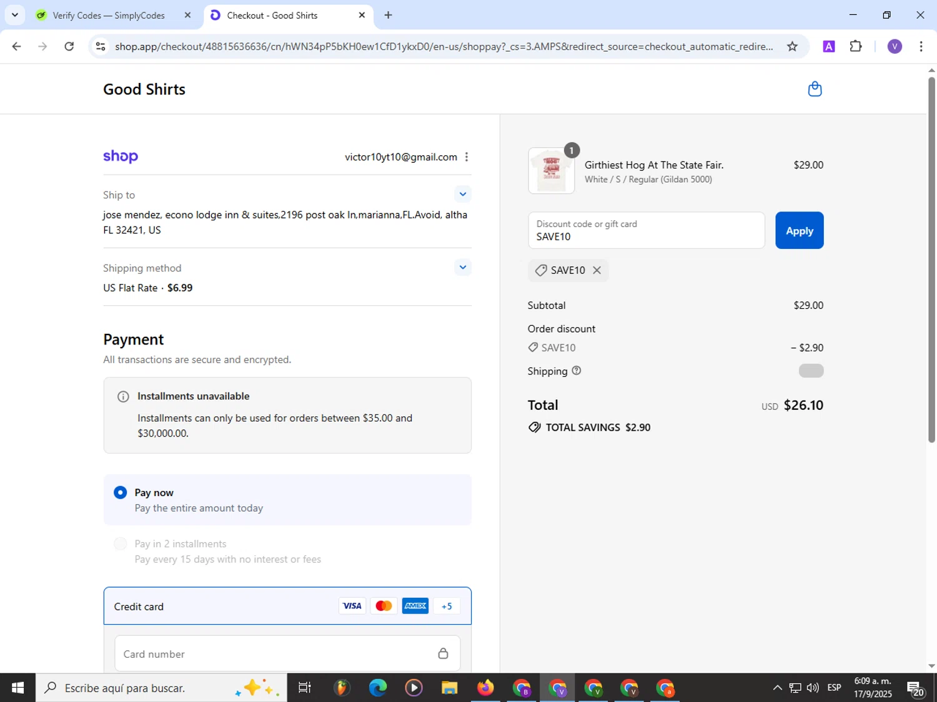
Task: Click the browser address bar URL
Action: coord(444,46)
